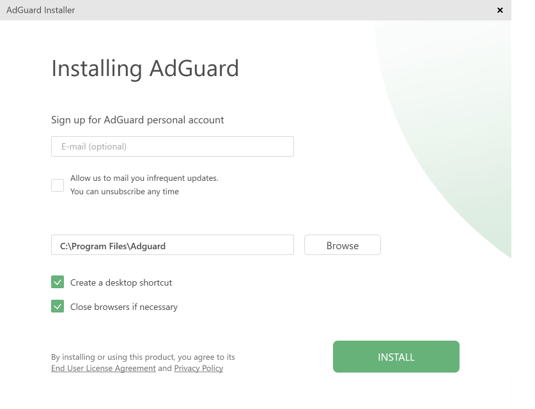The width and height of the screenshot is (535, 409).
Task: Click the C:\Program Files\Adguard path field
Action: pos(172,245)
